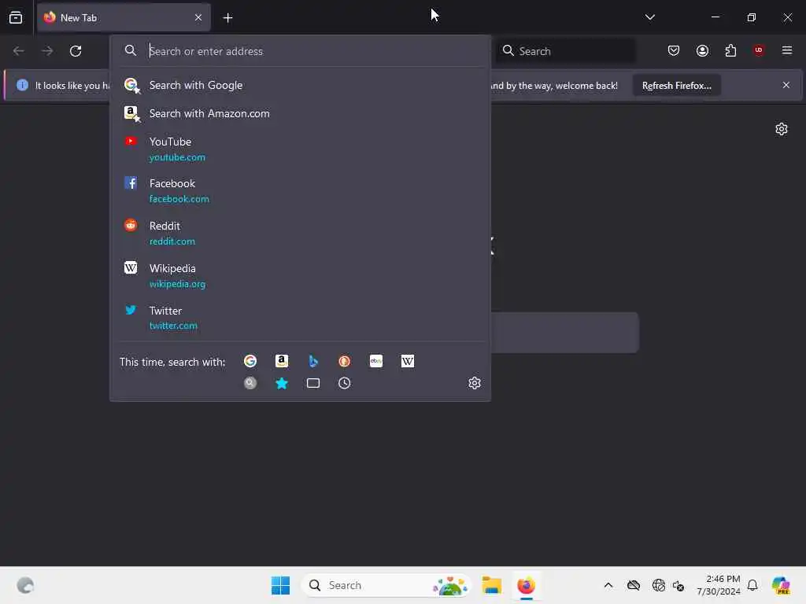Open the Firefox application menu

click(x=786, y=50)
